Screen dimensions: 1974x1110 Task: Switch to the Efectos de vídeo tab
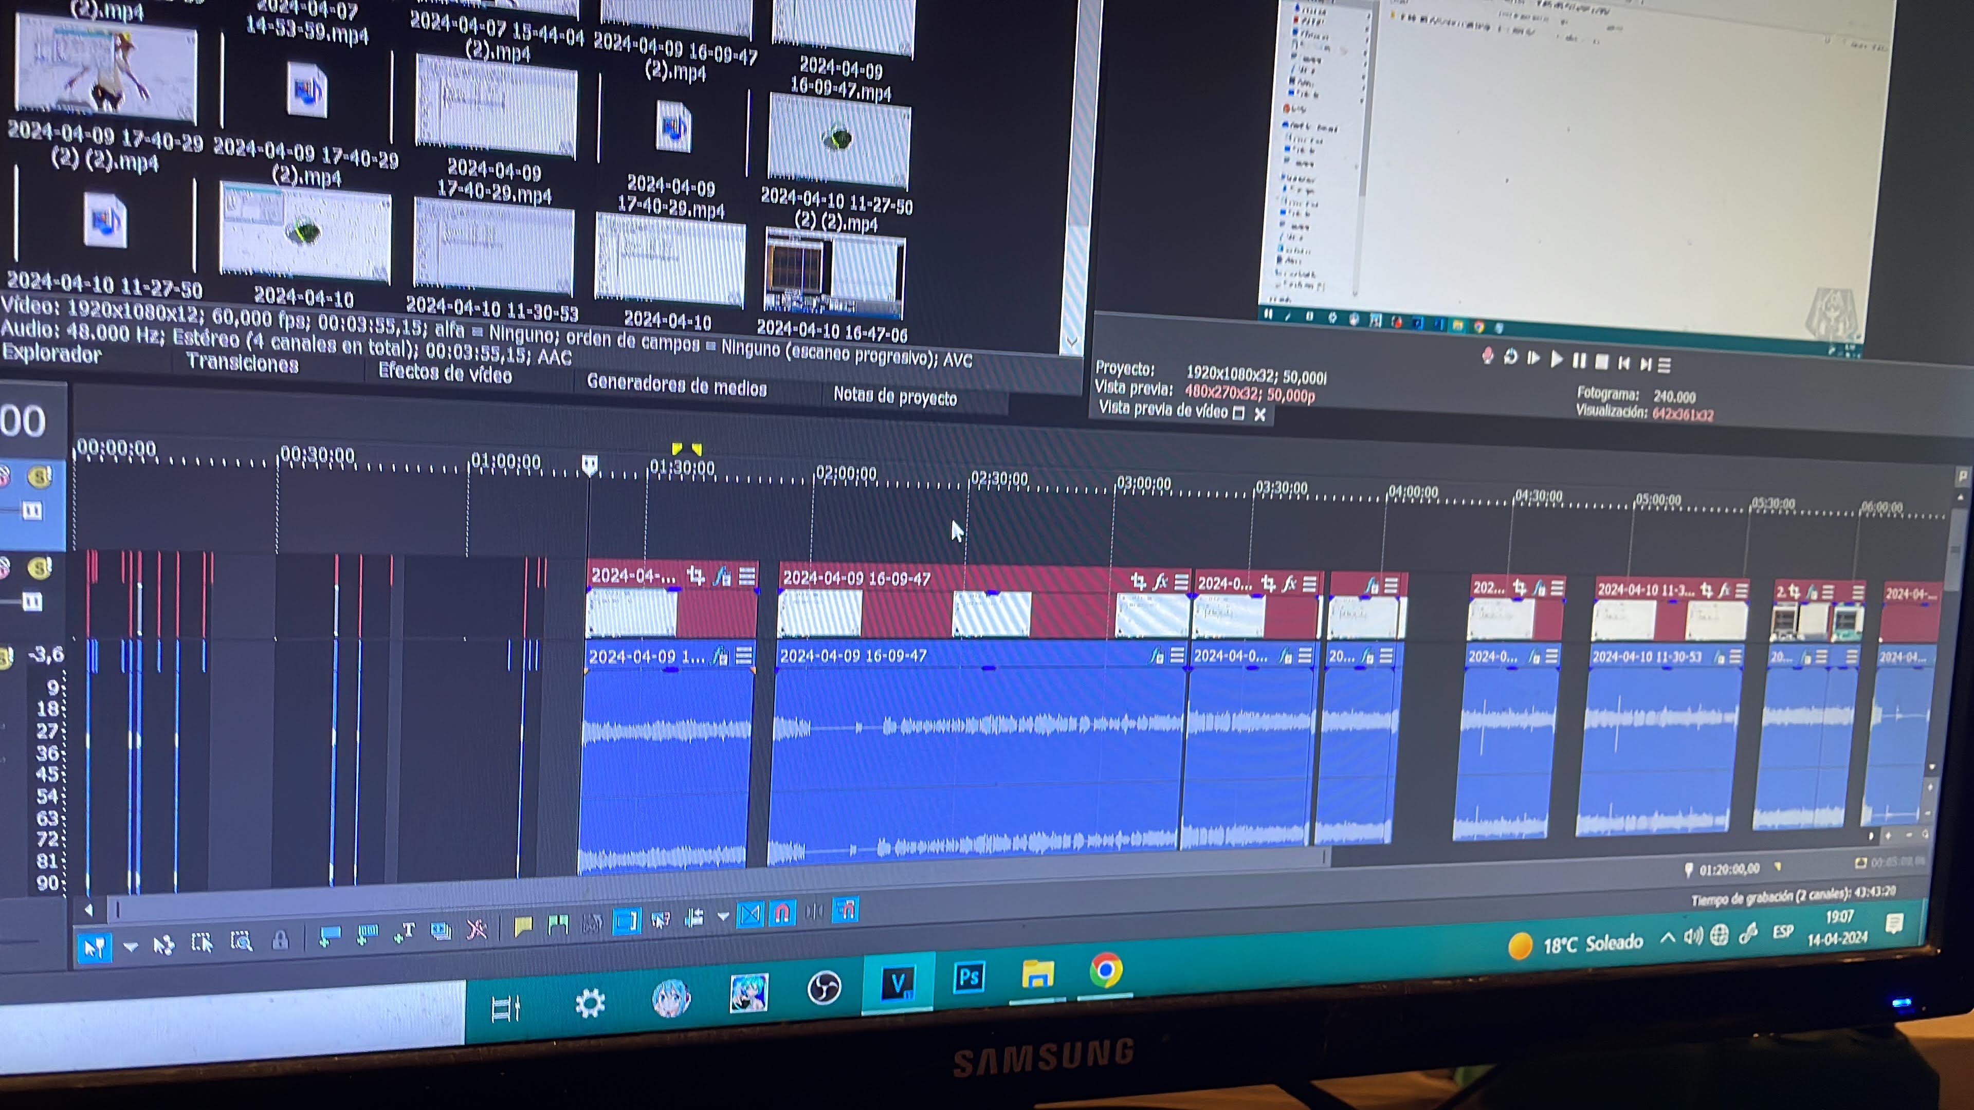pos(445,373)
